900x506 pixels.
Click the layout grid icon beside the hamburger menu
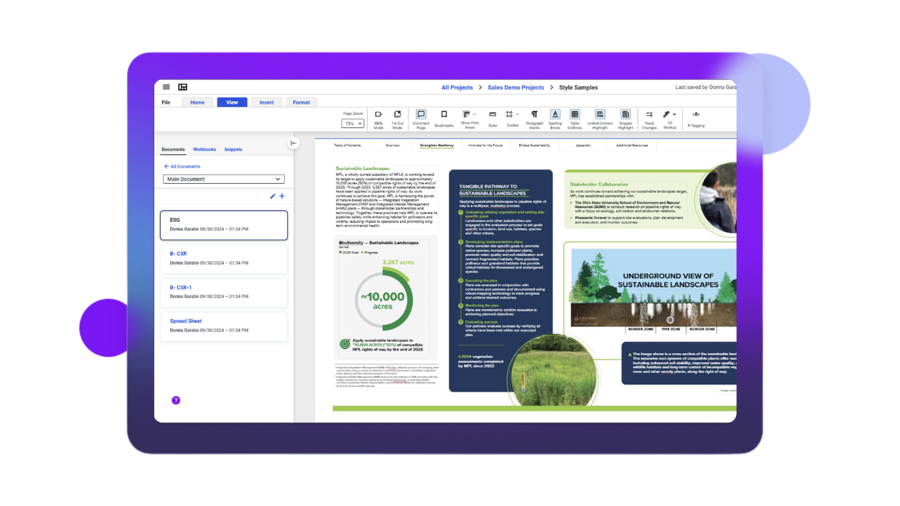click(182, 87)
